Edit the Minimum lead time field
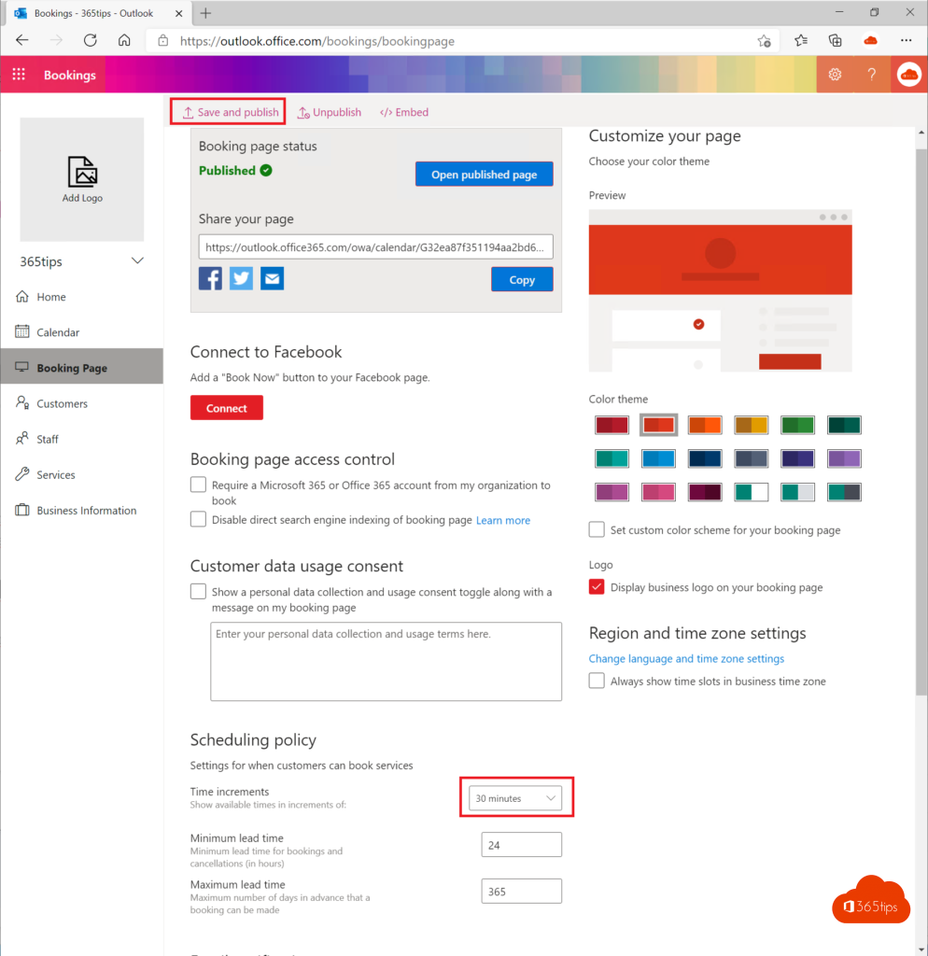 click(521, 845)
